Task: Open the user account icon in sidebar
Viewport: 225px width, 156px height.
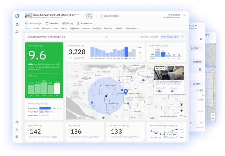Action: [x=17, y=129]
